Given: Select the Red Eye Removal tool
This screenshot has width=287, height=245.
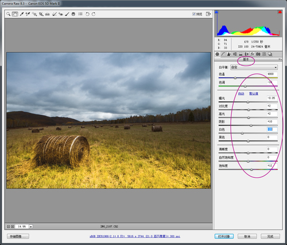Looking at the screenshot, I should coord(61,14).
